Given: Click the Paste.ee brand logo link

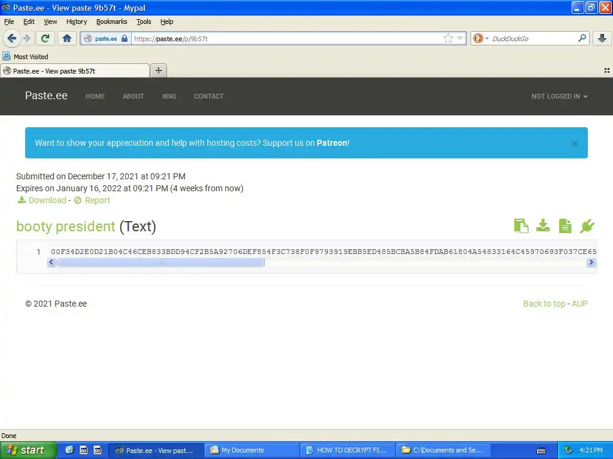Looking at the screenshot, I should (46, 96).
